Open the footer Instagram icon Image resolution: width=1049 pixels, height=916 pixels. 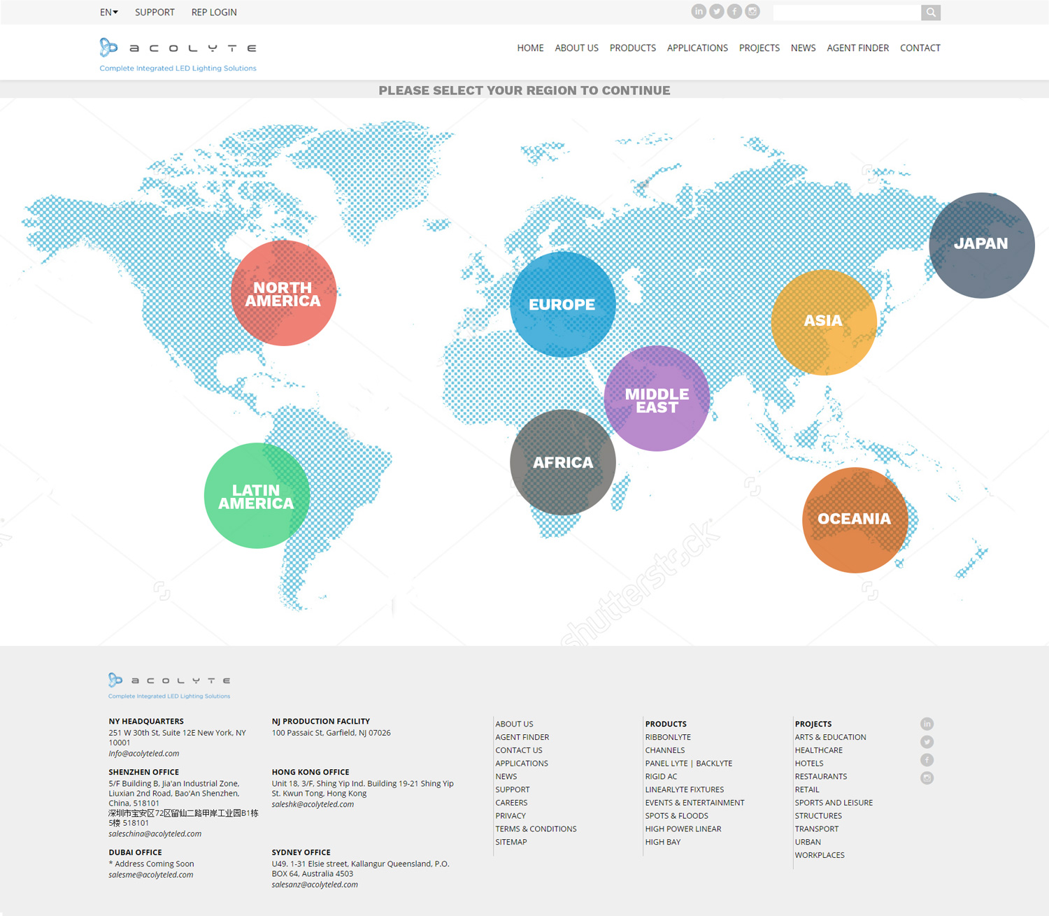click(927, 778)
